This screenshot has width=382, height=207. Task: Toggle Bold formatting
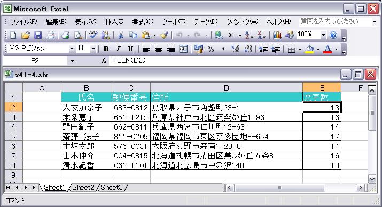(106, 49)
